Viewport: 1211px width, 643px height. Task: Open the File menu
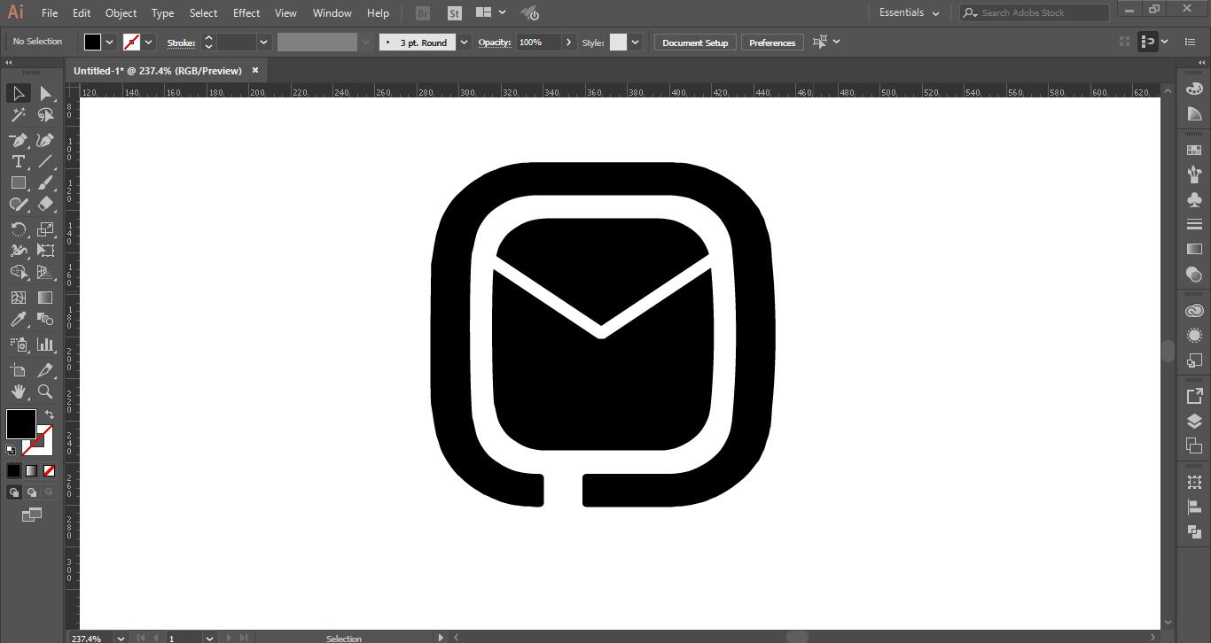(x=50, y=13)
